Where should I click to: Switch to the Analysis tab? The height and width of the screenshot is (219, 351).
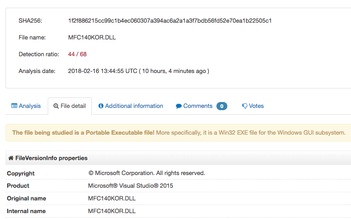[30, 106]
